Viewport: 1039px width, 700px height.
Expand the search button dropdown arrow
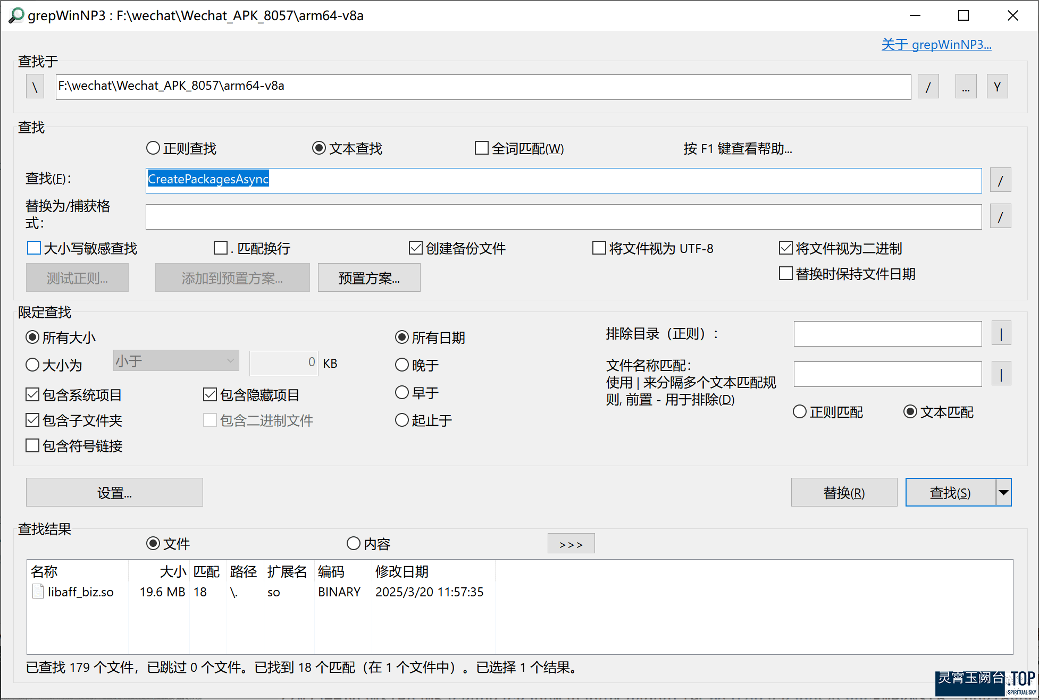(1003, 492)
